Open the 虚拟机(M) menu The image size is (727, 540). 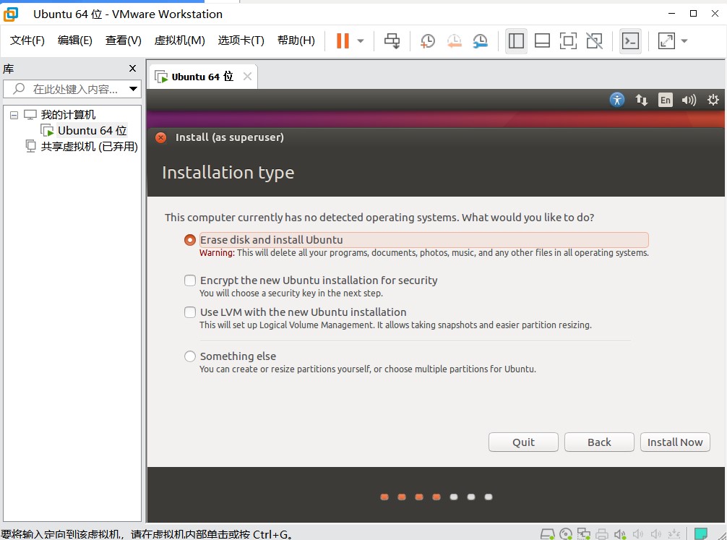click(179, 40)
